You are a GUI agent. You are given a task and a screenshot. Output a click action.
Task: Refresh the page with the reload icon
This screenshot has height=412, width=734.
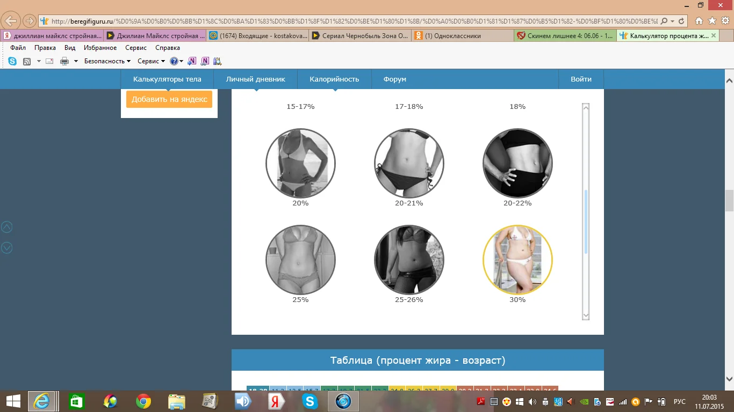[x=681, y=21]
